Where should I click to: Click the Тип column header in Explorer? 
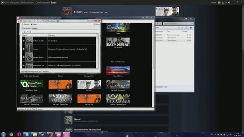click(169, 31)
